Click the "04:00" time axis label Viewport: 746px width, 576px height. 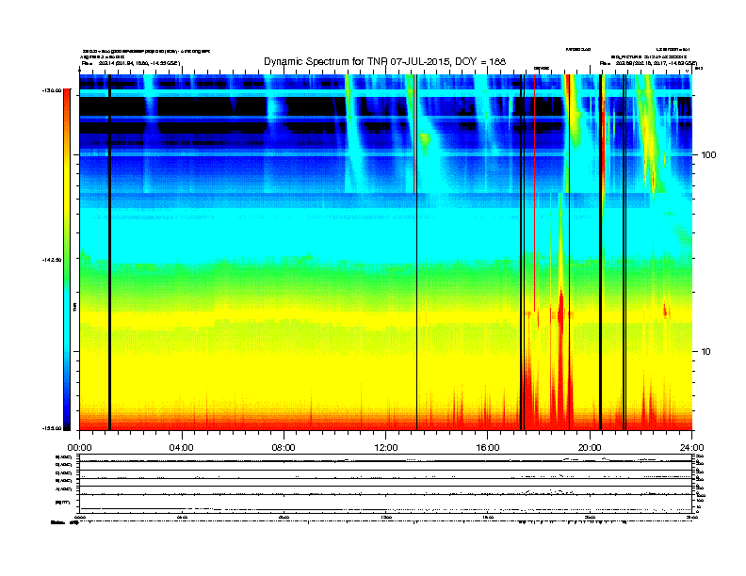181,448
